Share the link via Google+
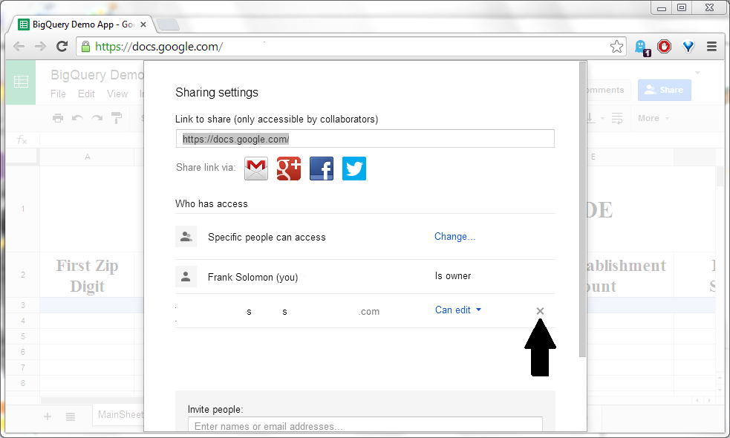The image size is (730, 438). pyautogui.click(x=288, y=169)
